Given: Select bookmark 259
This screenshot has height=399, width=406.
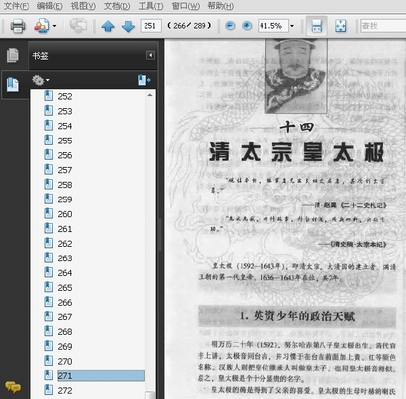Looking at the screenshot, I should 65,199.
